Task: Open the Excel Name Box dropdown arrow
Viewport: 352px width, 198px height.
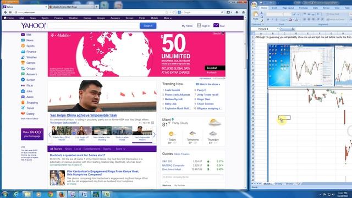Action: [277, 29]
